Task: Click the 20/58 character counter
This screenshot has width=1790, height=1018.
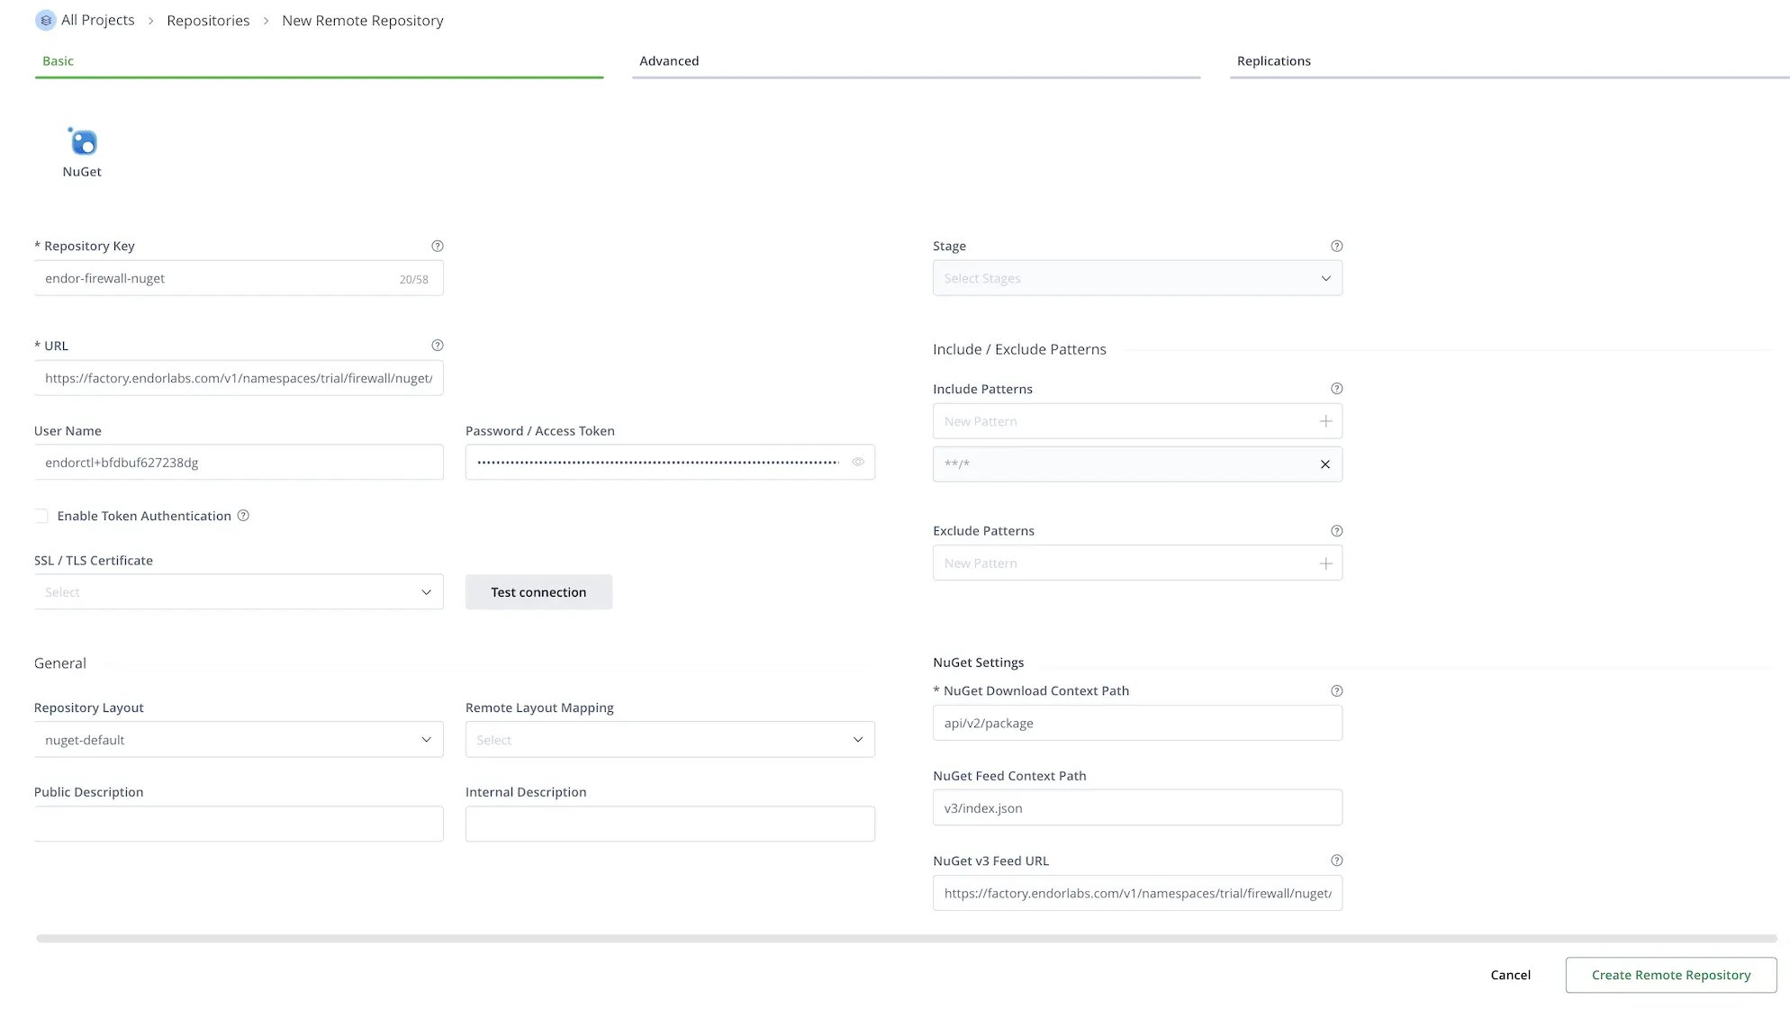Action: click(x=414, y=280)
